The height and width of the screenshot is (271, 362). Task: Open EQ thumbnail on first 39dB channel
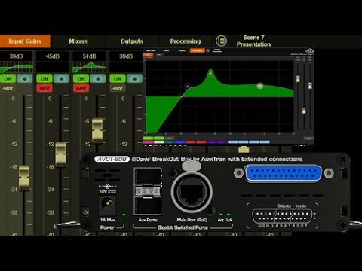click(17, 67)
